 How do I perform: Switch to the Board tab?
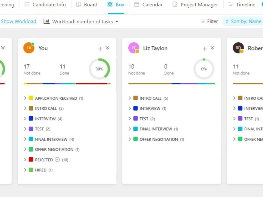[87, 4]
